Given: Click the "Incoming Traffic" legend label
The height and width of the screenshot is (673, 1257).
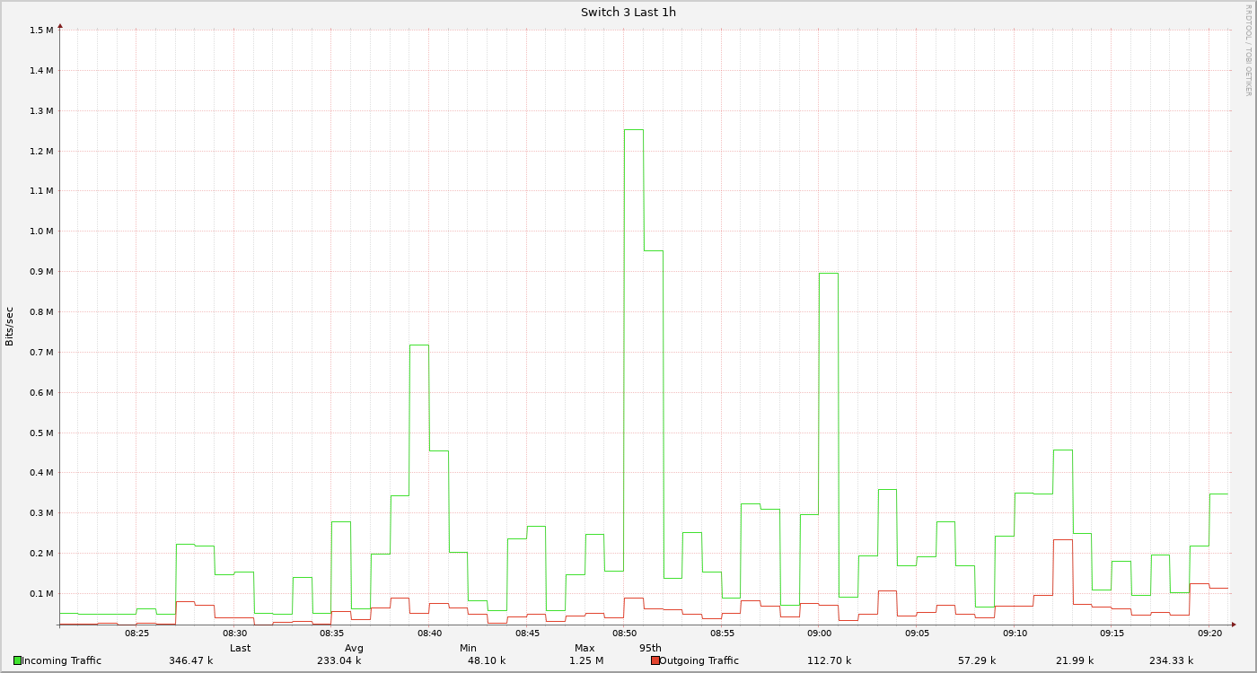Looking at the screenshot, I should pos(61,660).
